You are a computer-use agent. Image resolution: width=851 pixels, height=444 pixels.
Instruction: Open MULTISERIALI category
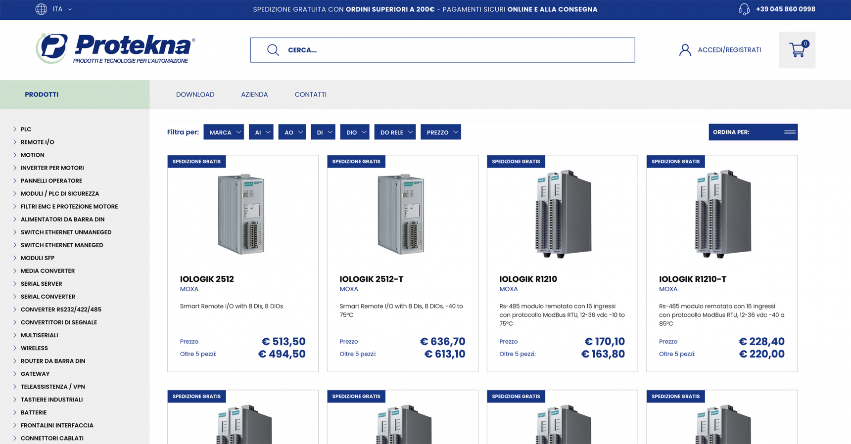(x=39, y=335)
